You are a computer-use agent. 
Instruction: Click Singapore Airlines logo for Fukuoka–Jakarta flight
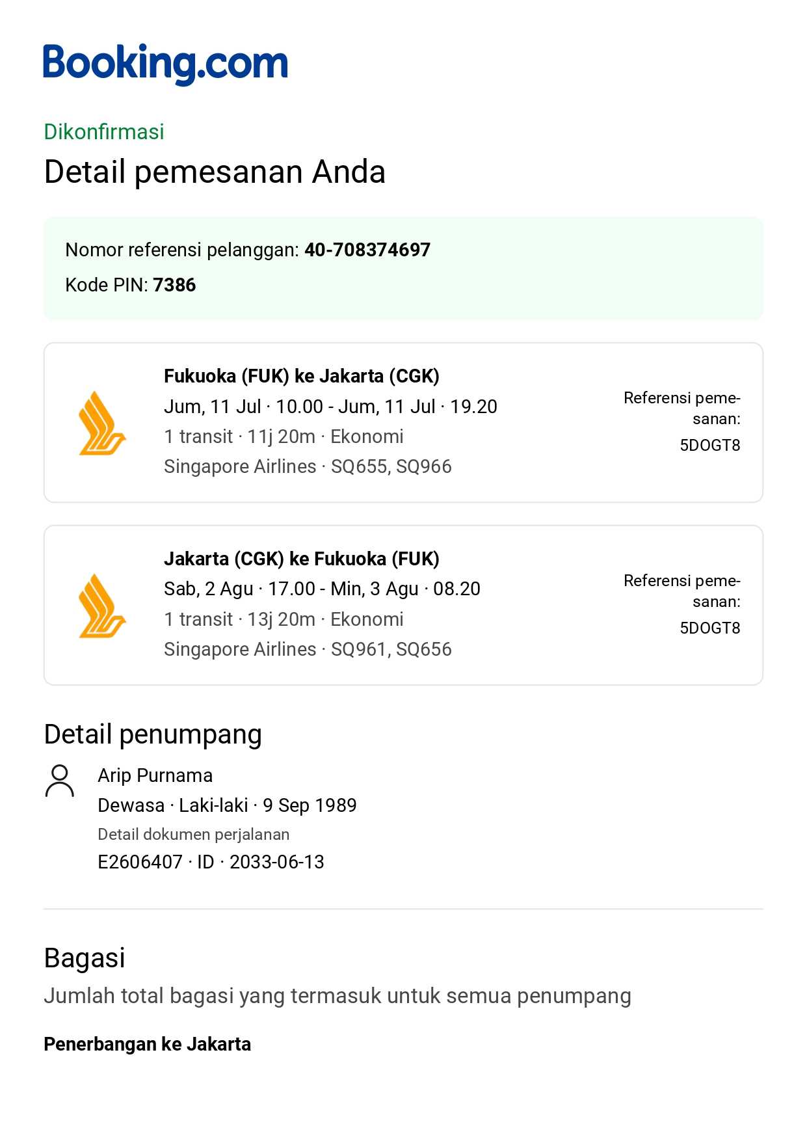[102, 423]
